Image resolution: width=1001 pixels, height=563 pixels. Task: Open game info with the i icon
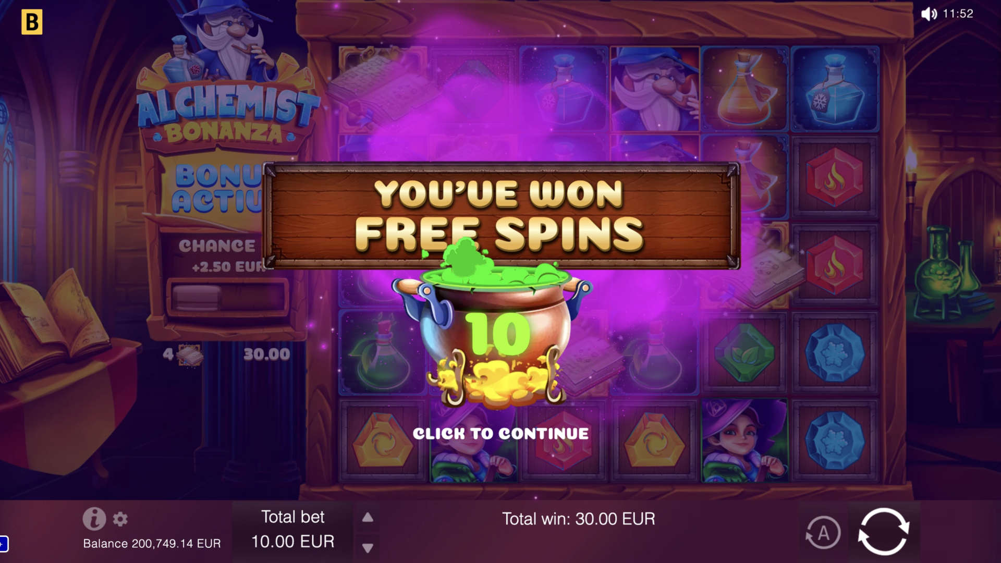(94, 519)
